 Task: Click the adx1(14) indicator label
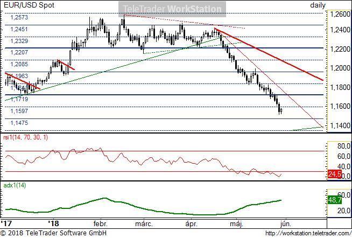point(15,185)
